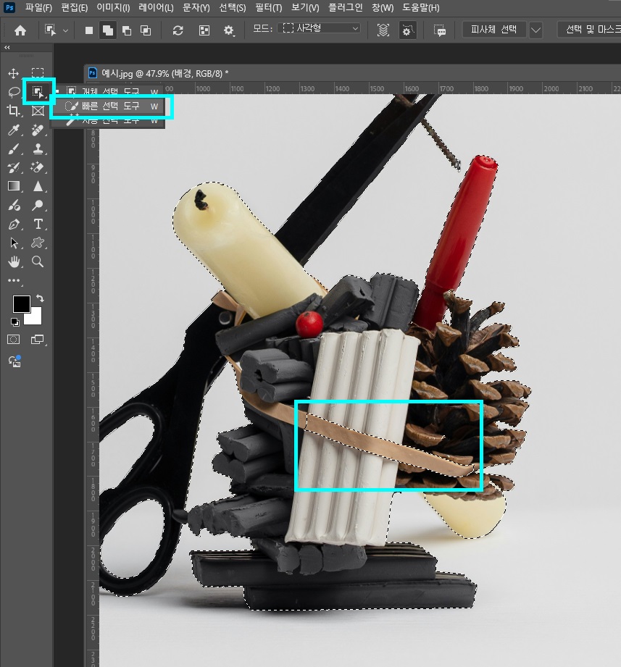Screen dimensions: 621x667
Task: Select the Custom Shape tool
Action: pos(38,243)
